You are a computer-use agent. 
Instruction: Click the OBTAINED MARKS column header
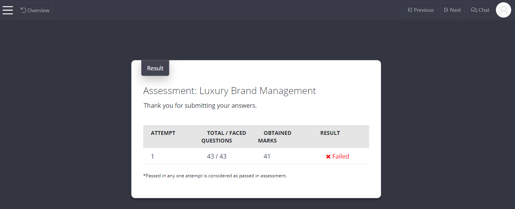pyautogui.click(x=275, y=137)
